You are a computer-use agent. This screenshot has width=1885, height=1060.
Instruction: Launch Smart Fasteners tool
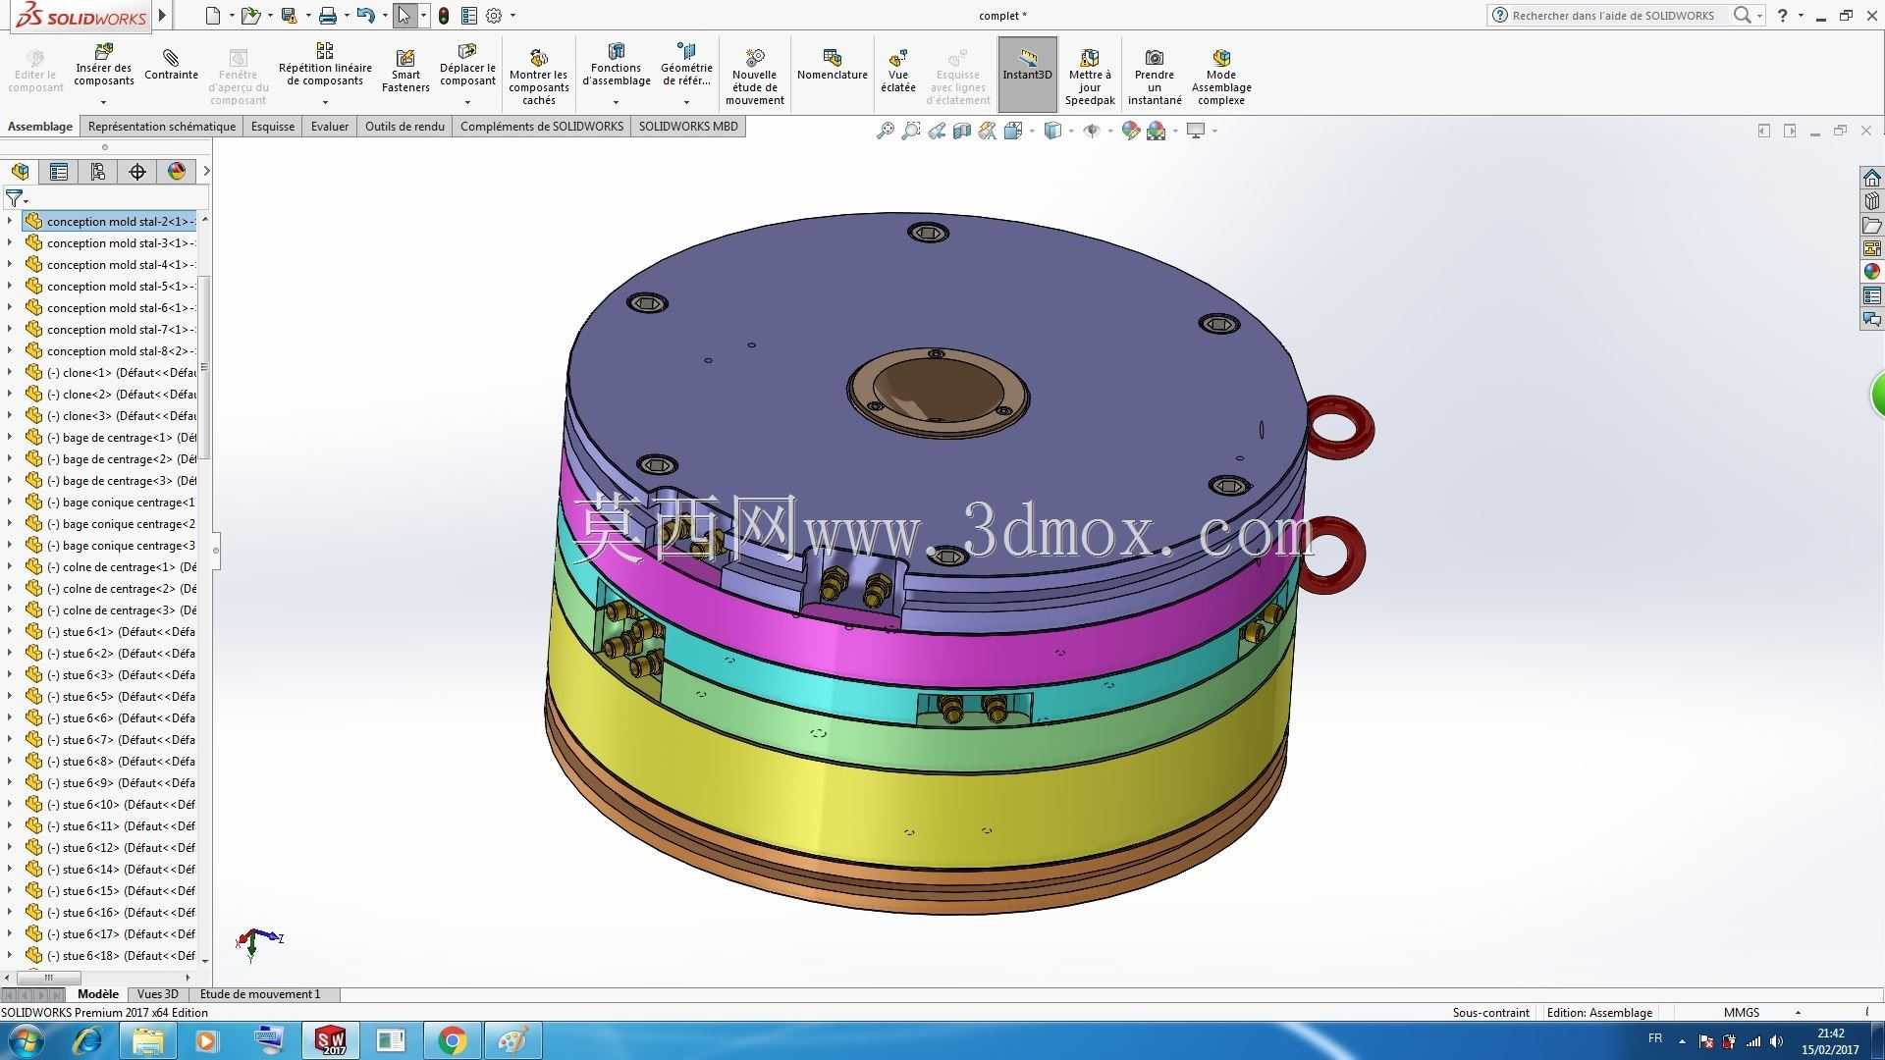click(x=405, y=71)
